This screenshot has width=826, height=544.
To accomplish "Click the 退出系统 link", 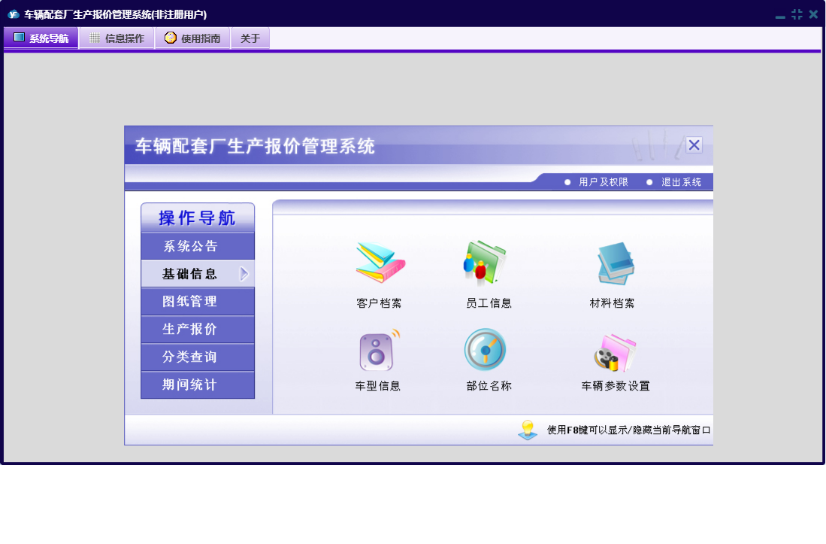I will pyautogui.click(x=681, y=182).
